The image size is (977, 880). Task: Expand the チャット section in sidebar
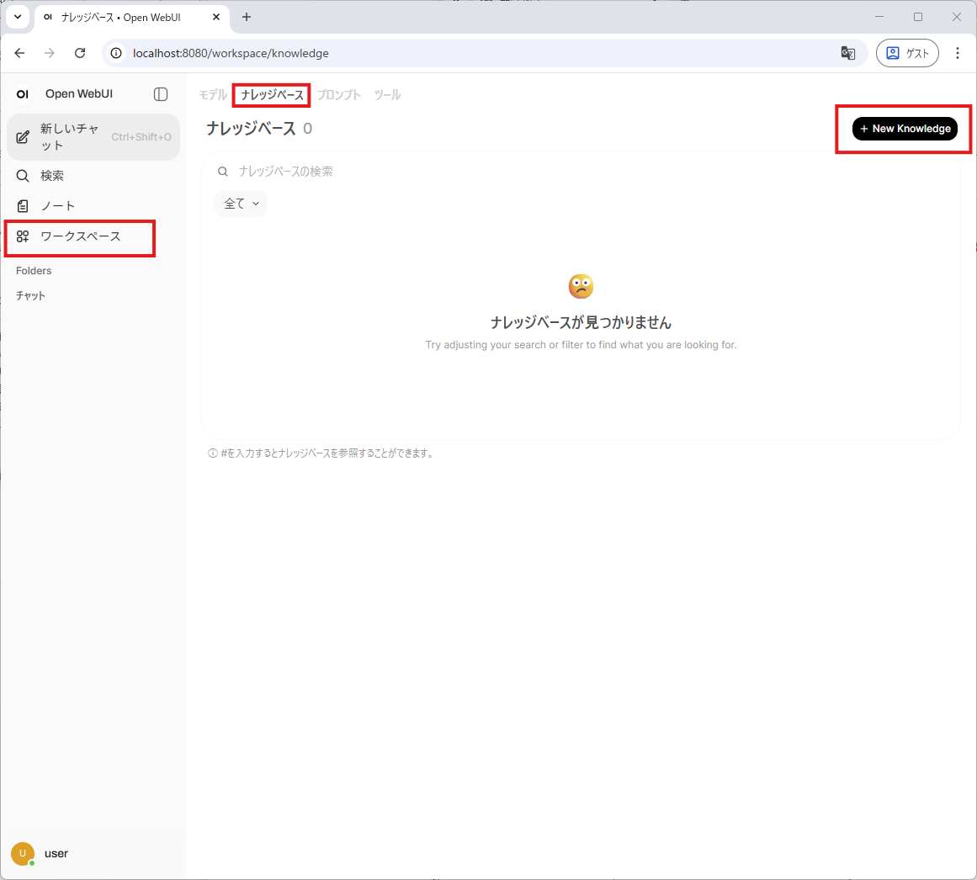(30, 296)
